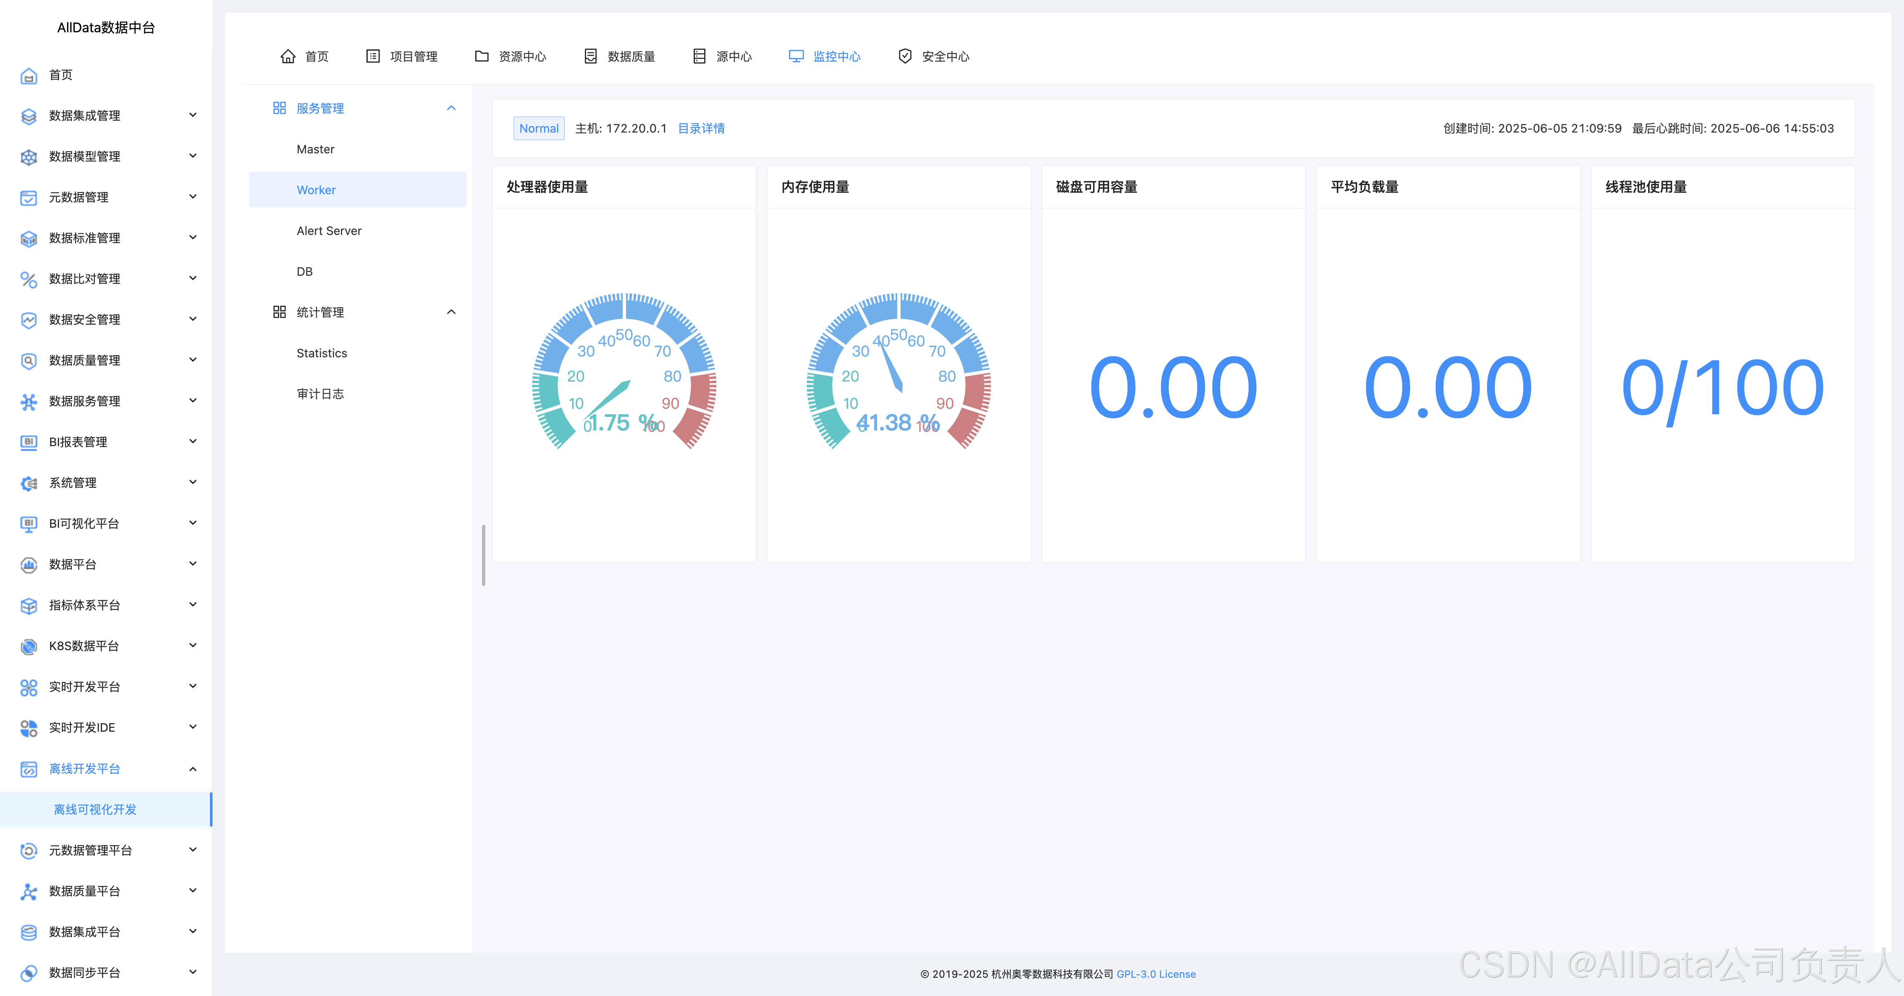The height and width of the screenshot is (996, 1904).
Task: Click the 数据比对管理 percent icon
Action: click(x=28, y=279)
